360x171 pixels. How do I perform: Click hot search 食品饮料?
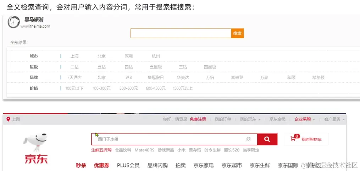(x=123, y=150)
